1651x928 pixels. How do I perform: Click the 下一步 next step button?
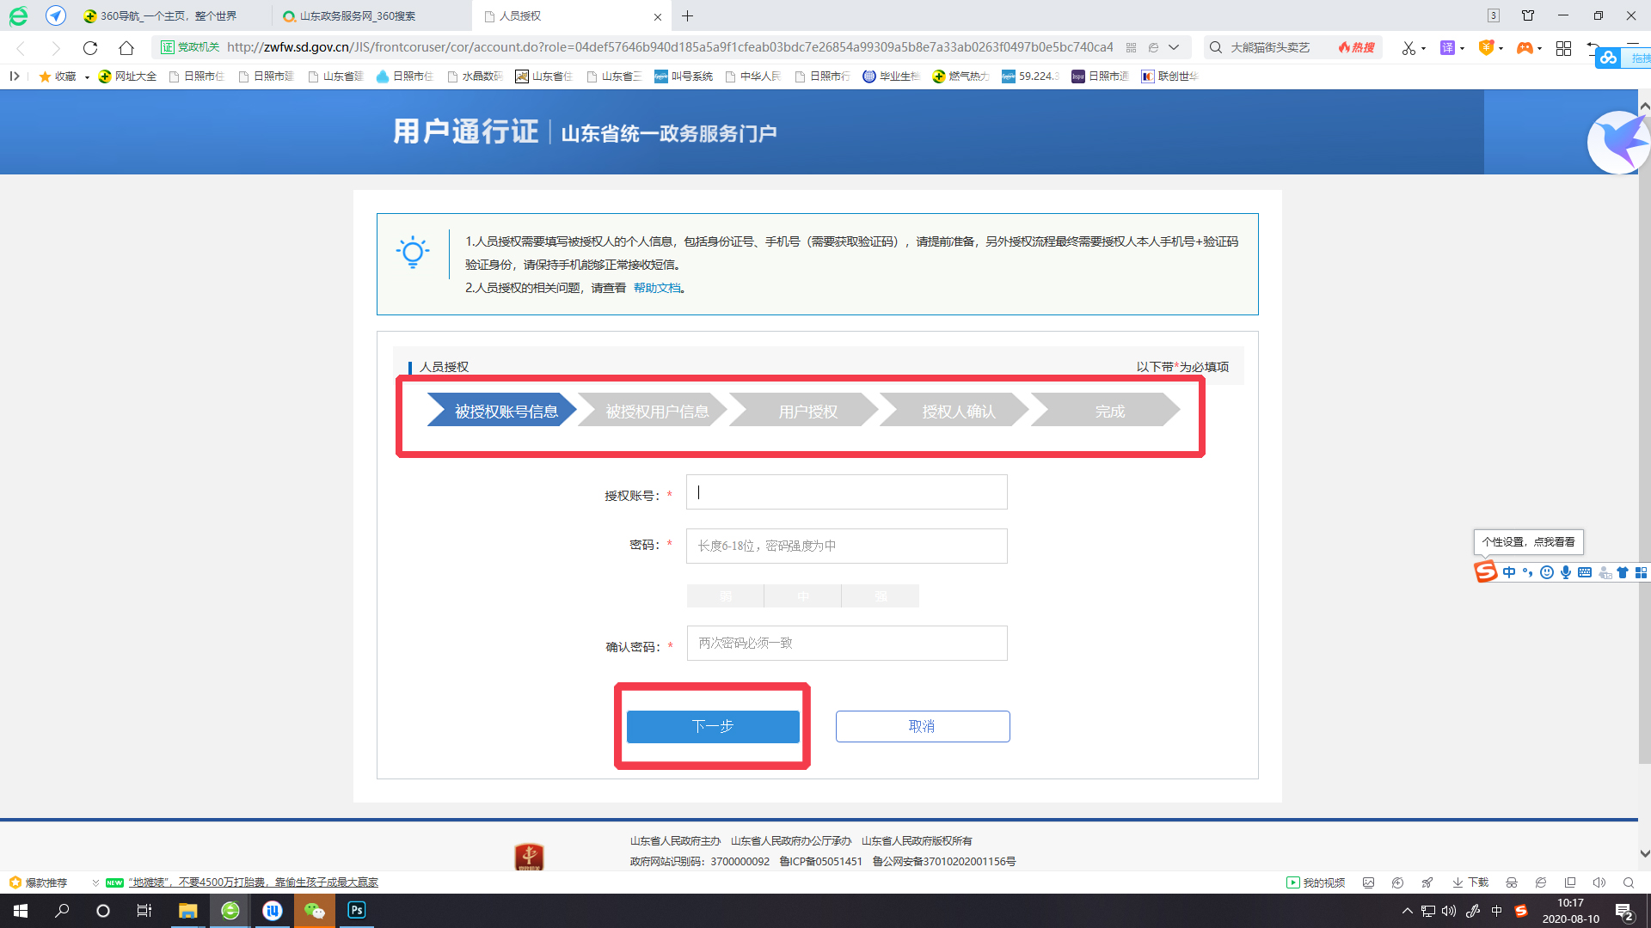(712, 726)
